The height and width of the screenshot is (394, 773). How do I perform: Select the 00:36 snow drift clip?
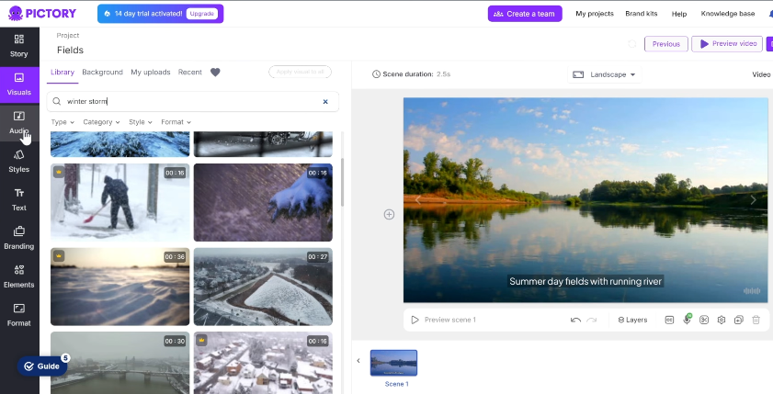coord(119,287)
